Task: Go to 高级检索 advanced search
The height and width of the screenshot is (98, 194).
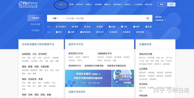Action: click(x=158, y=17)
